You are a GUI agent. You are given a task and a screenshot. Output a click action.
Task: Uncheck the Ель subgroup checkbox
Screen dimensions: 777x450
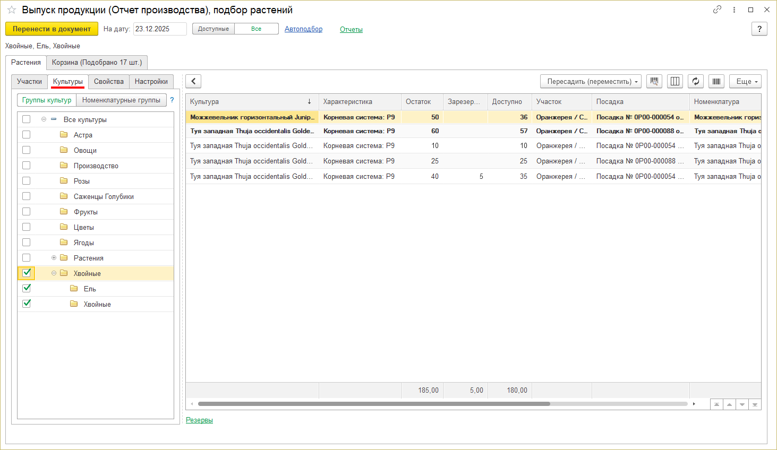point(27,289)
